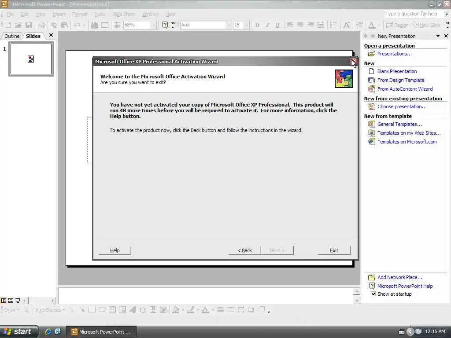The width and height of the screenshot is (451, 338).
Task: Click the Insert WordArt icon
Action: pyautogui.click(x=133, y=310)
